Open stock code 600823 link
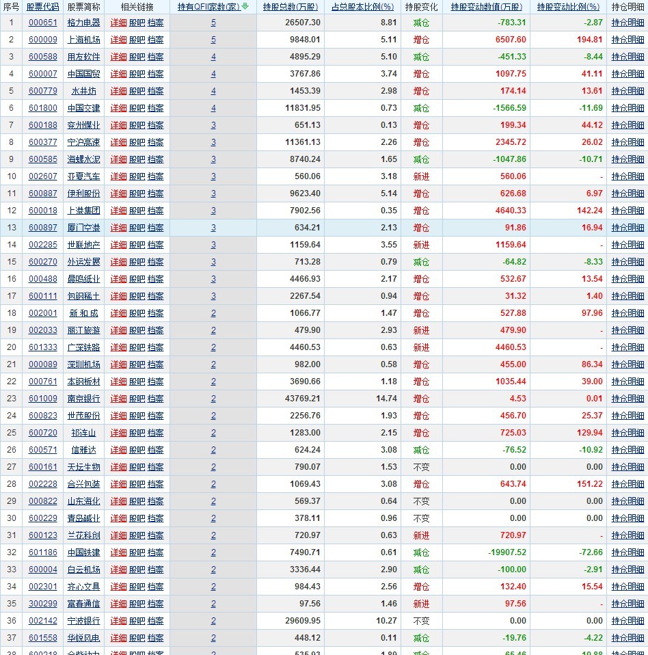The height and width of the screenshot is (655, 648). [x=42, y=416]
